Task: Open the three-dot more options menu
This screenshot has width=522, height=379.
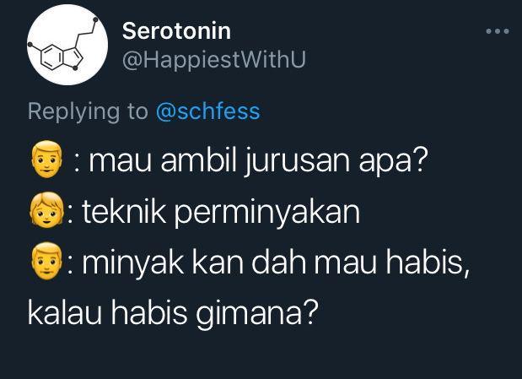Action: [x=498, y=31]
